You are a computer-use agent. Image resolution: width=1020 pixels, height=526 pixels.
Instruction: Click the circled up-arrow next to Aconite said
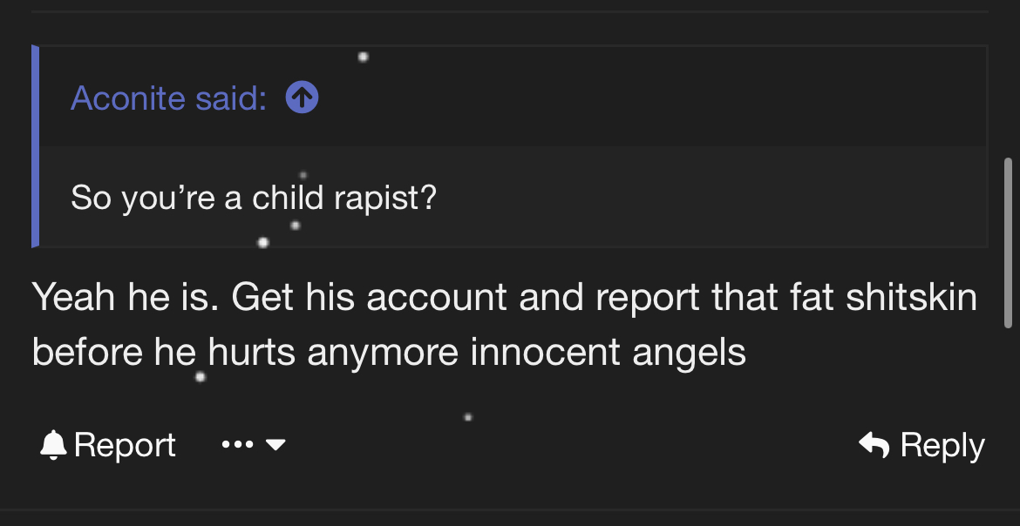(302, 98)
